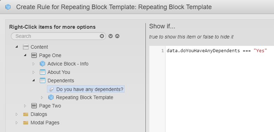The height and width of the screenshot is (132, 274).
Task: Expand the Modal Pages folder
Action: (17, 123)
